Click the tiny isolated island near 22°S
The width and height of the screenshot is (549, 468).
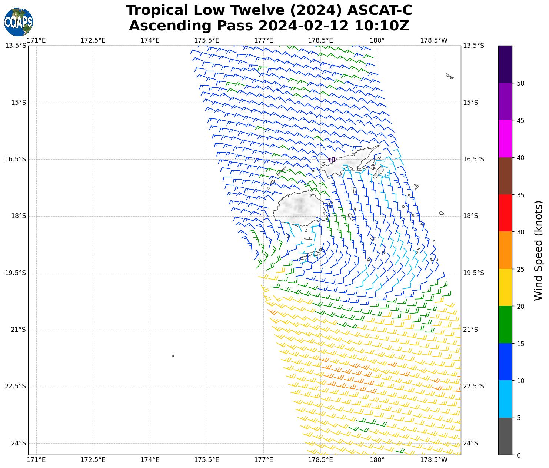[x=173, y=355]
